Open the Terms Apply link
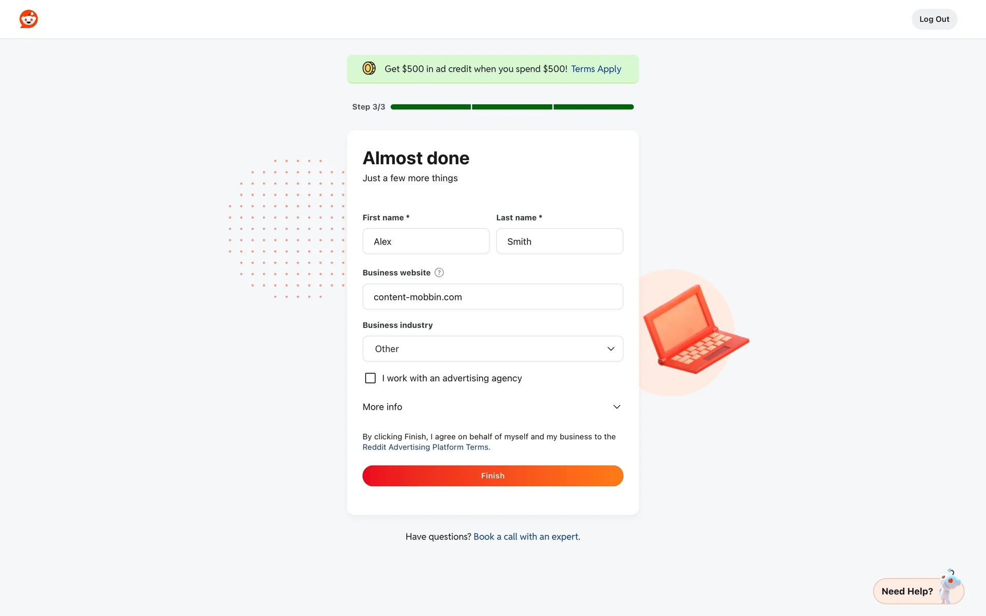Image resolution: width=986 pixels, height=616 pixels. (596, 69)
